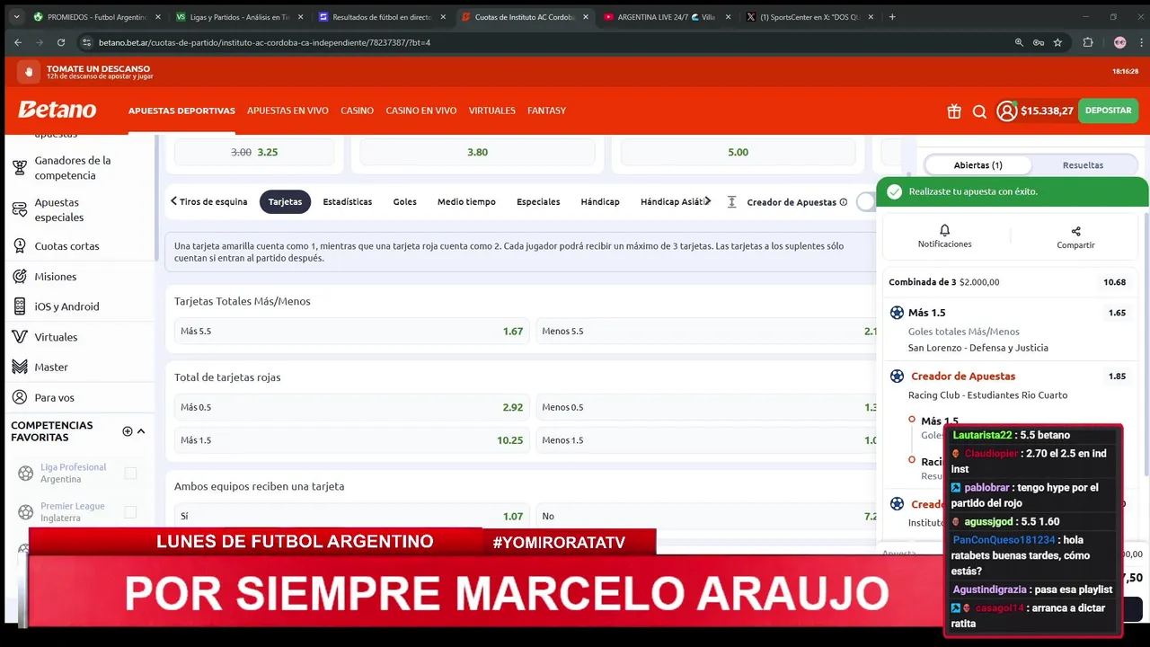Open the browser tab list dropdown
This screenshot has height=647, width=1150.
15,16
